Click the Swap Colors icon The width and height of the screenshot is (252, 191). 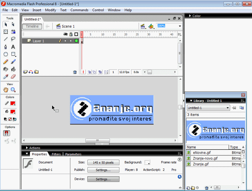point(15,119)
